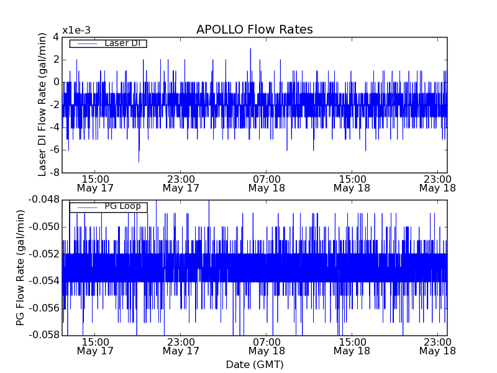Click blue line sample in Laser DI legend
497x373 pixels.
[86, 44]
